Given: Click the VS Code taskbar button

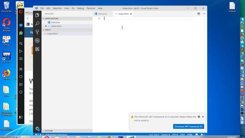Looking at the screenshot, I should [131, 137].
